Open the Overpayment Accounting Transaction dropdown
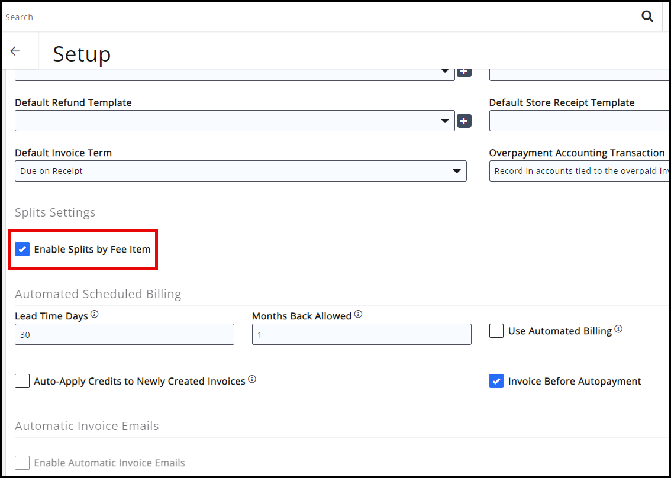Screen dimensions: 671x478 (580, 171)
